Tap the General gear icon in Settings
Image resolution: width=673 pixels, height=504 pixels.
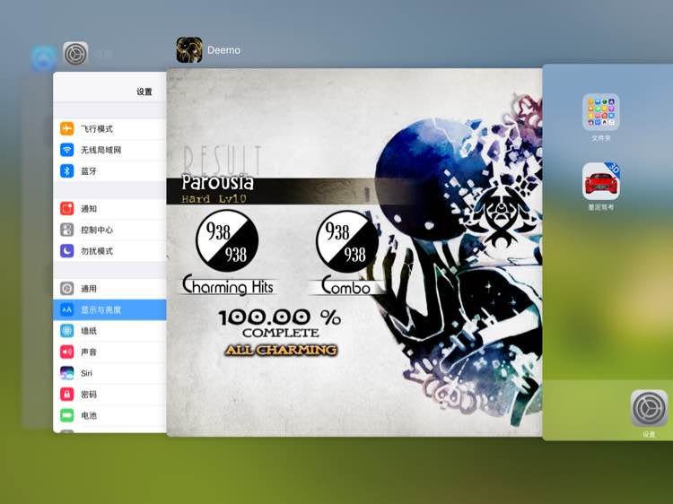pos(67,288)
